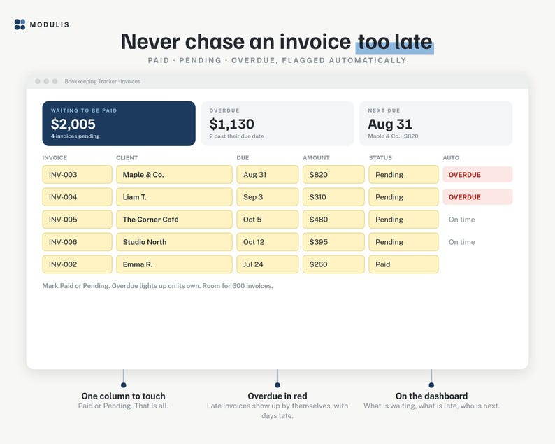Image resolution: width=555 pixels, height=444 pixels.
Task: Select the Jul 24 due date cell
Action: pyautogui.click(x=268, y=264)
